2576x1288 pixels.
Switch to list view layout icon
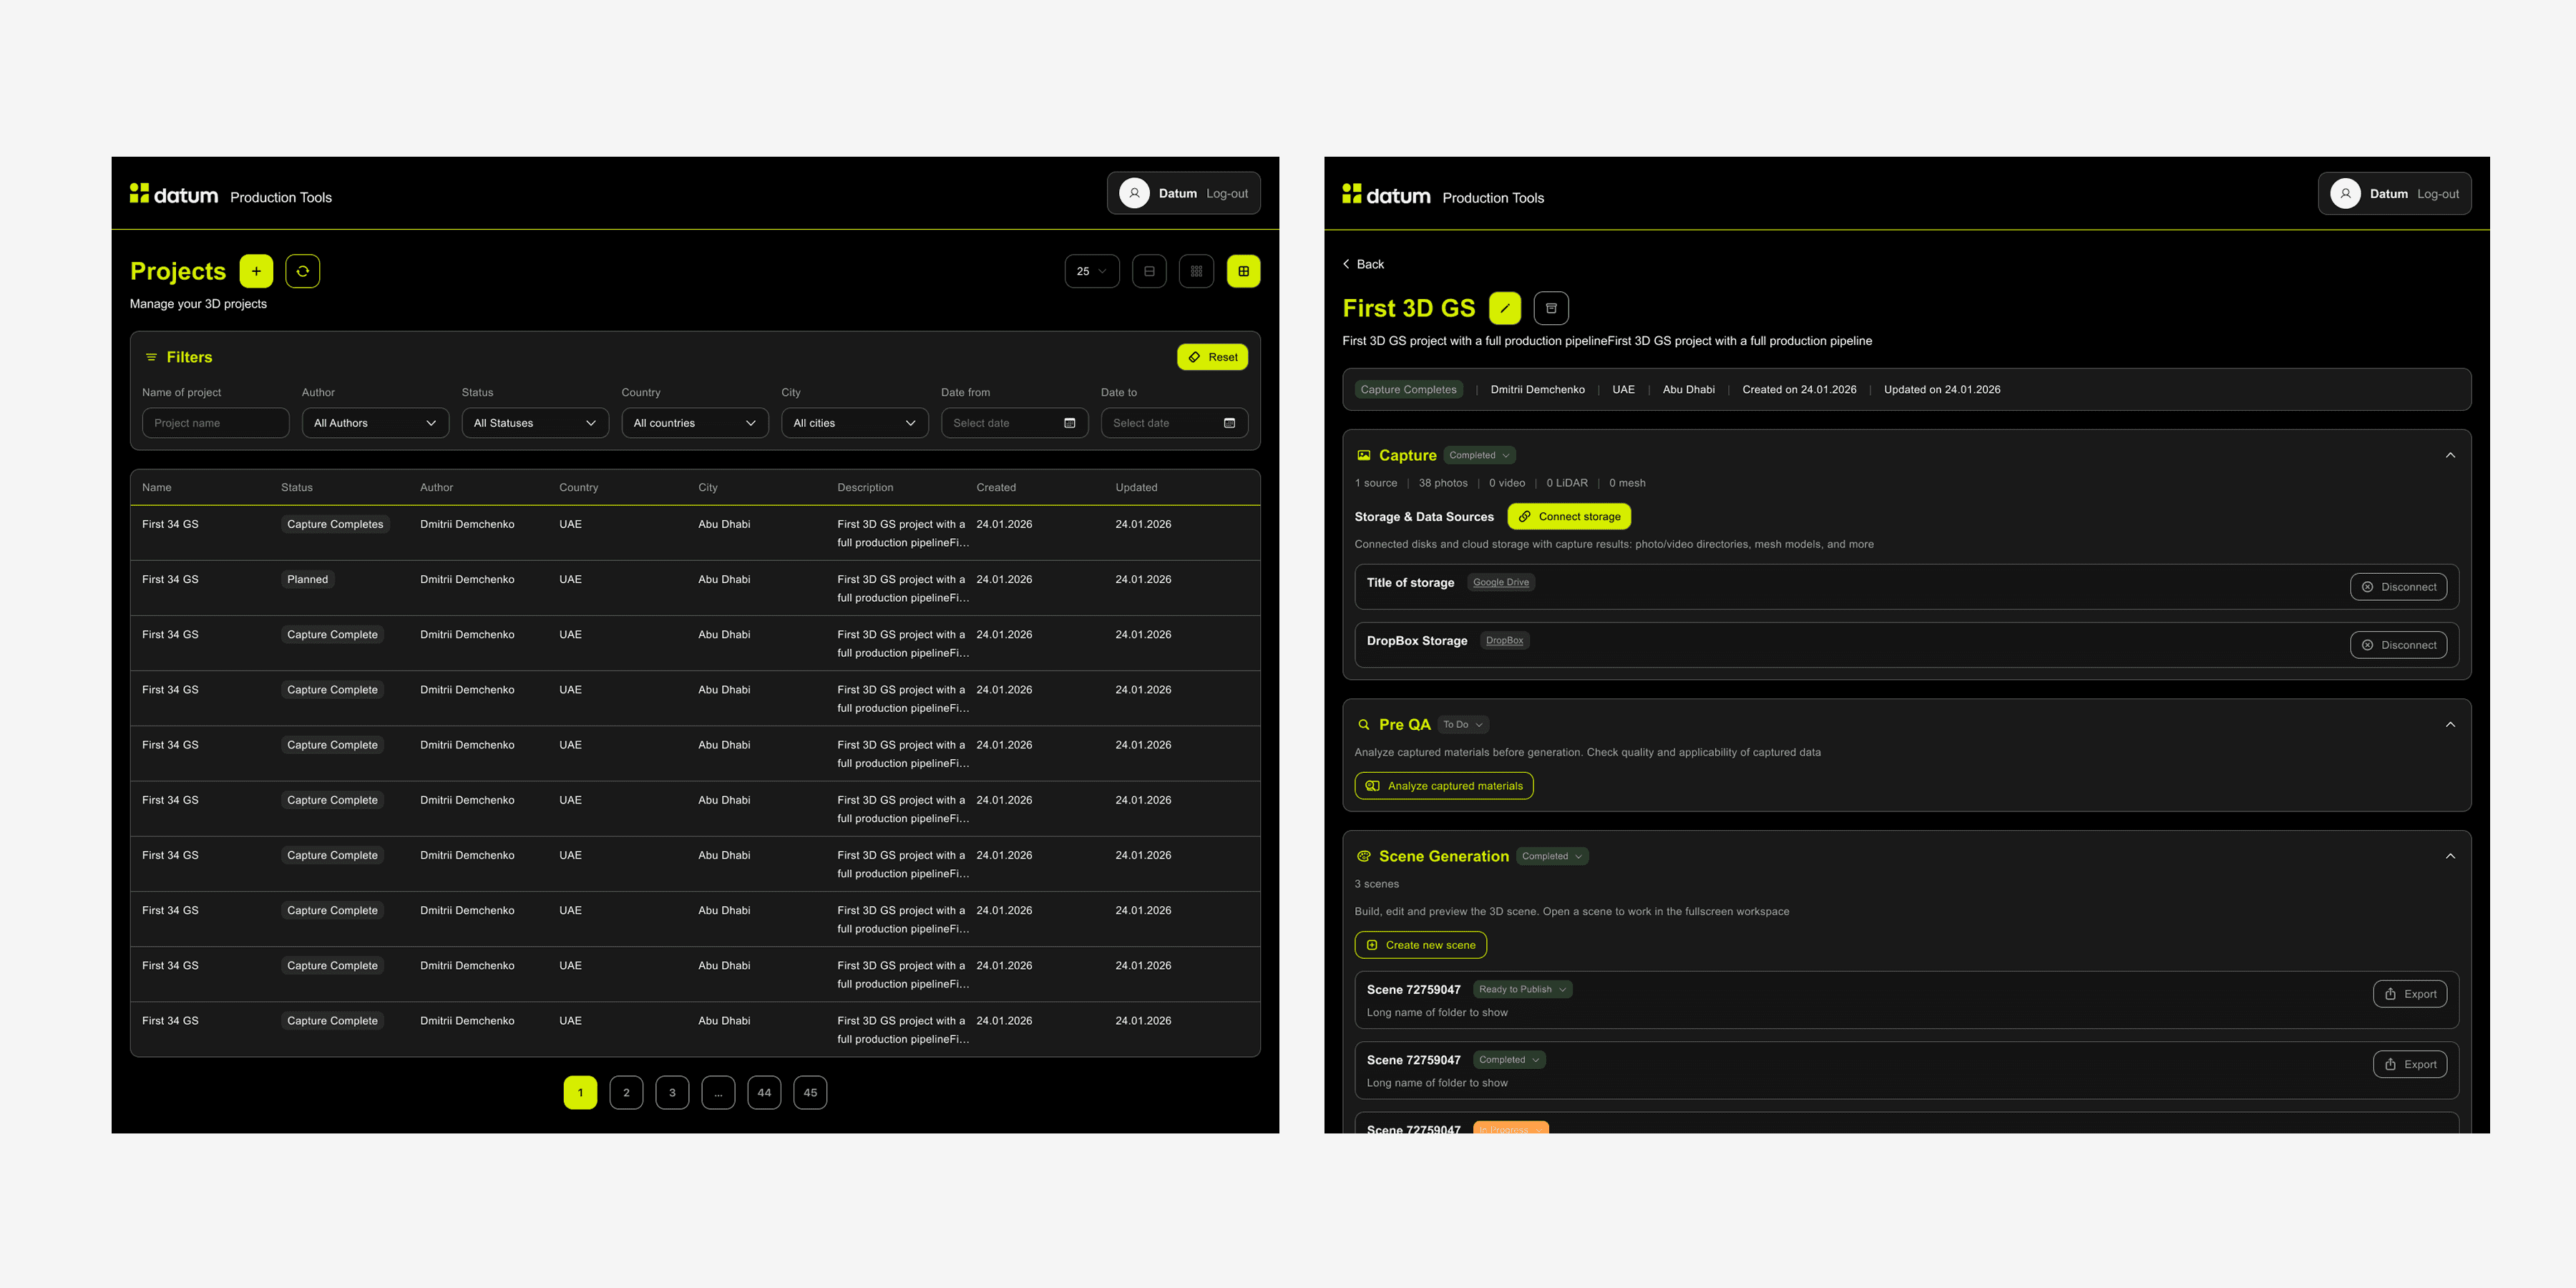click(1149, 271)
